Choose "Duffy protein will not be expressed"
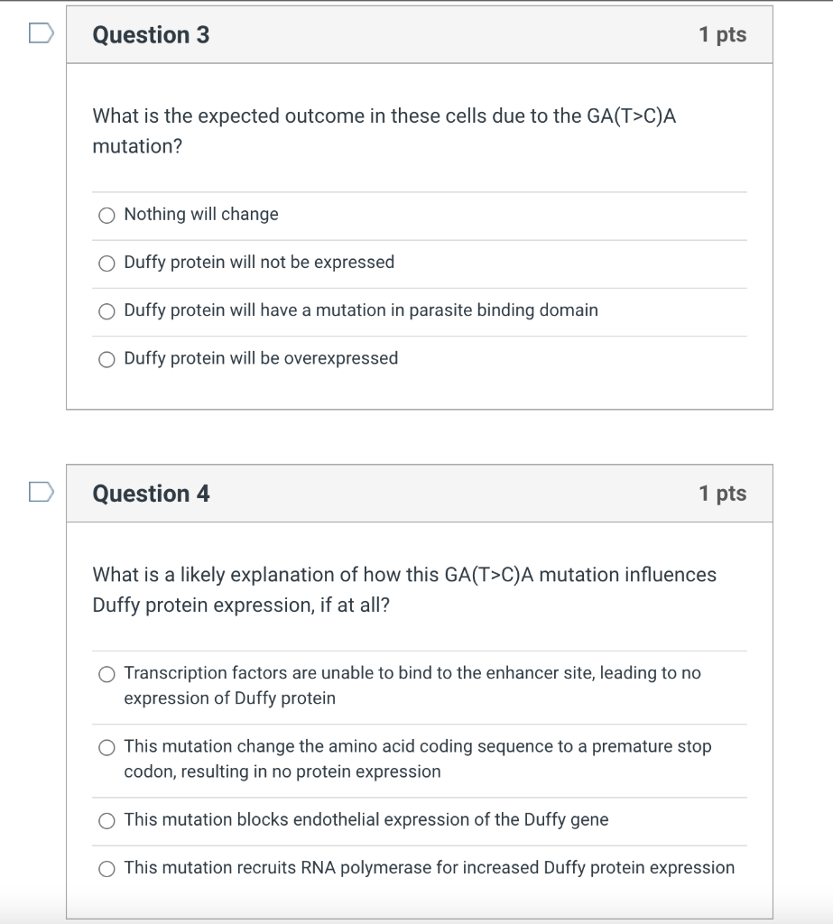The height and width of the screenshot is (924, 833). 106,263
